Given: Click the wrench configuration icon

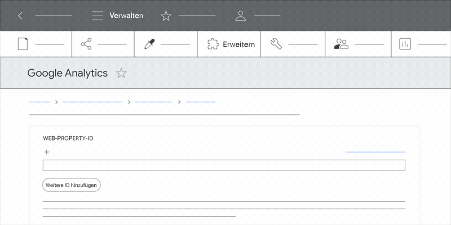Looking at the screenshot, I should coord(276,44).
